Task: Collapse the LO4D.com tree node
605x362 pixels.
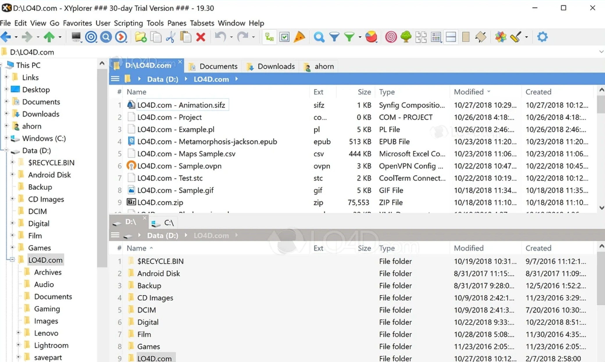Action: point(12,260)
